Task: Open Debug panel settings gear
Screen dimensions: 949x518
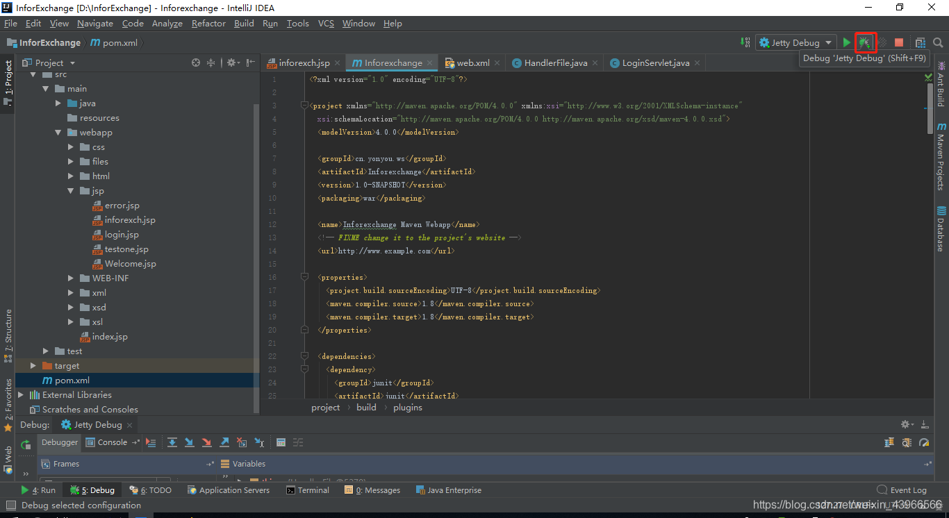Action: tap(907, 424)
